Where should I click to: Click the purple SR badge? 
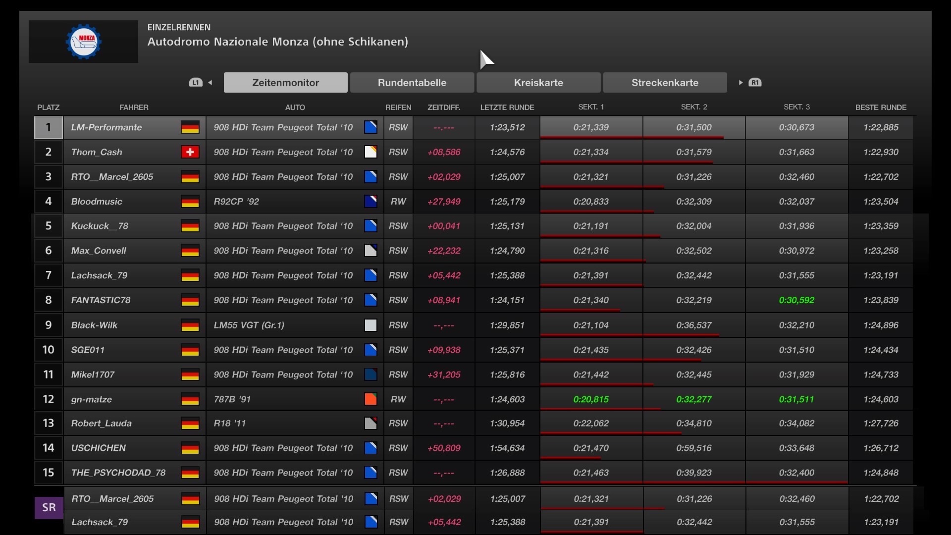pyautogui.click(x=49, y=507)
